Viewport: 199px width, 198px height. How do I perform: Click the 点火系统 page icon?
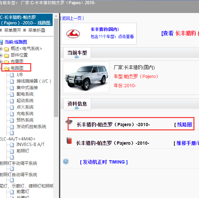click(12, 107)
